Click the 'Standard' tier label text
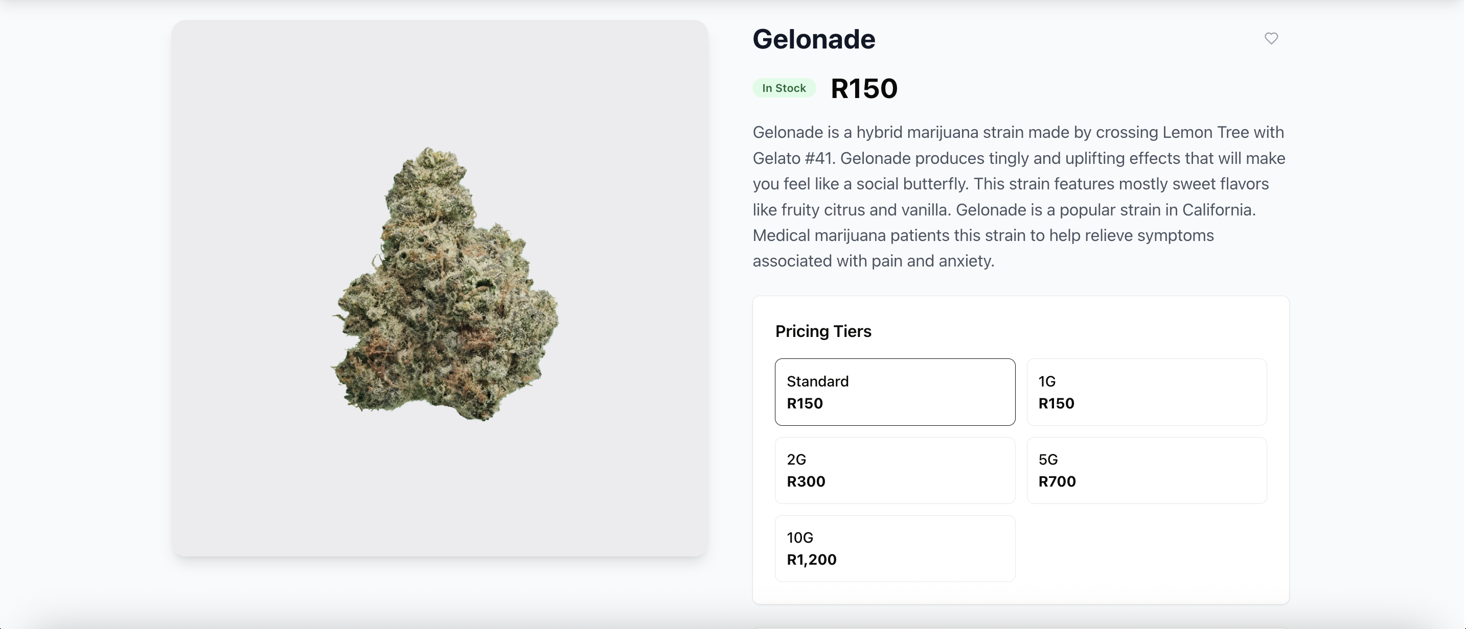 (x=817, y=381)
